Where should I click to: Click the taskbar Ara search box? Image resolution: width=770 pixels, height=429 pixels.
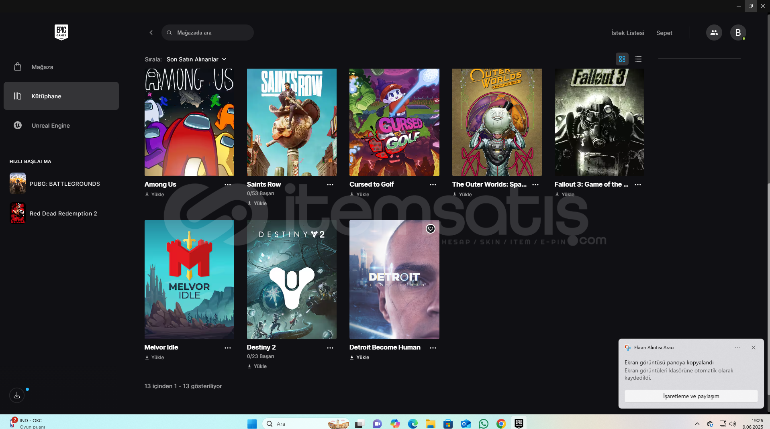[x=306, y=424]
